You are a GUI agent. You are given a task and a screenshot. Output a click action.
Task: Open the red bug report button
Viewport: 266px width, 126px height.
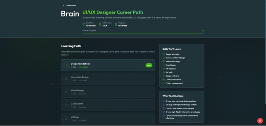(x=260, y=121)
